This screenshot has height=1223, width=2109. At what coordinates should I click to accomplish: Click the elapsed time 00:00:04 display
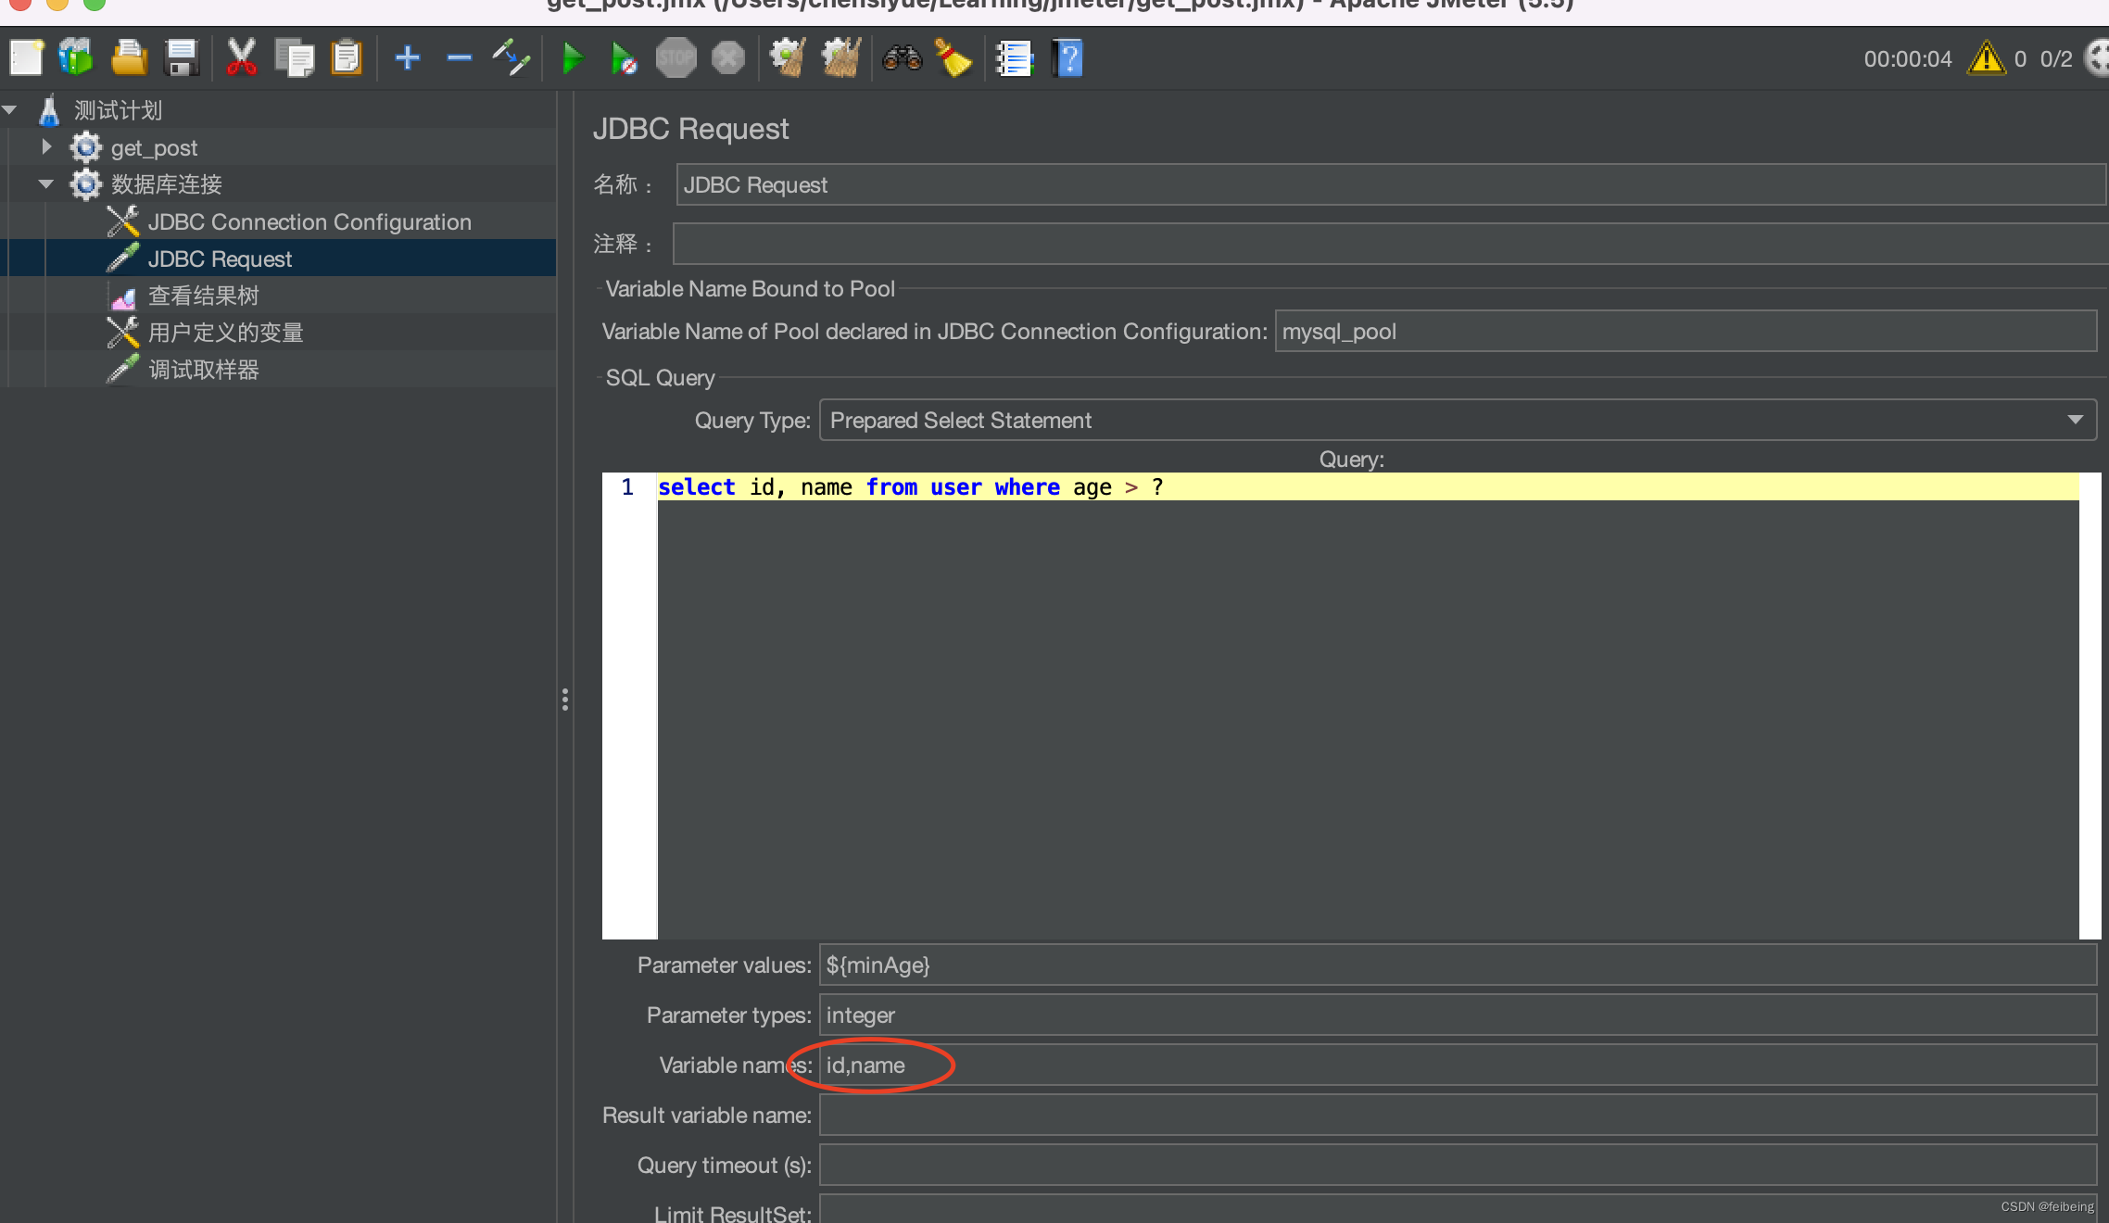1908,59
